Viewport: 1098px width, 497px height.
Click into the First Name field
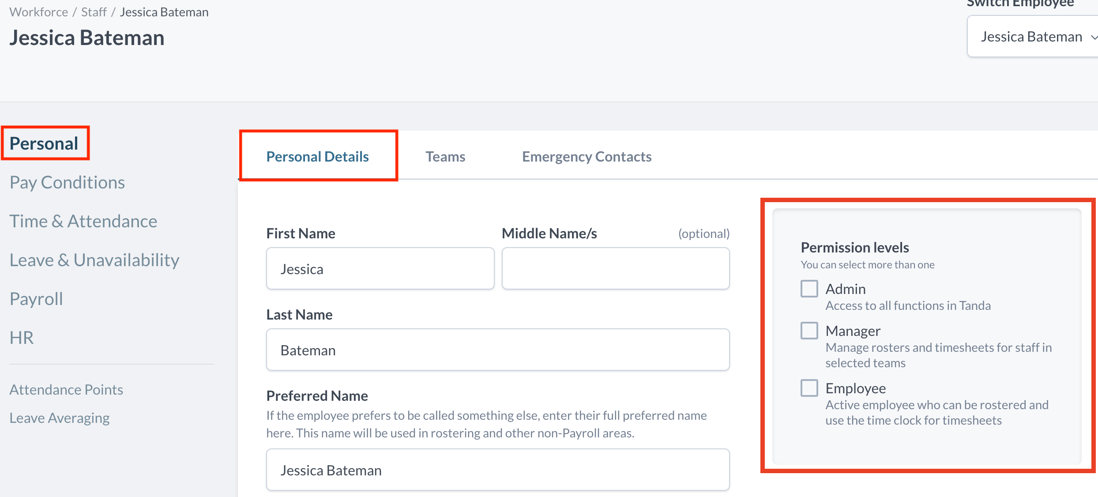tap(380, 268)
